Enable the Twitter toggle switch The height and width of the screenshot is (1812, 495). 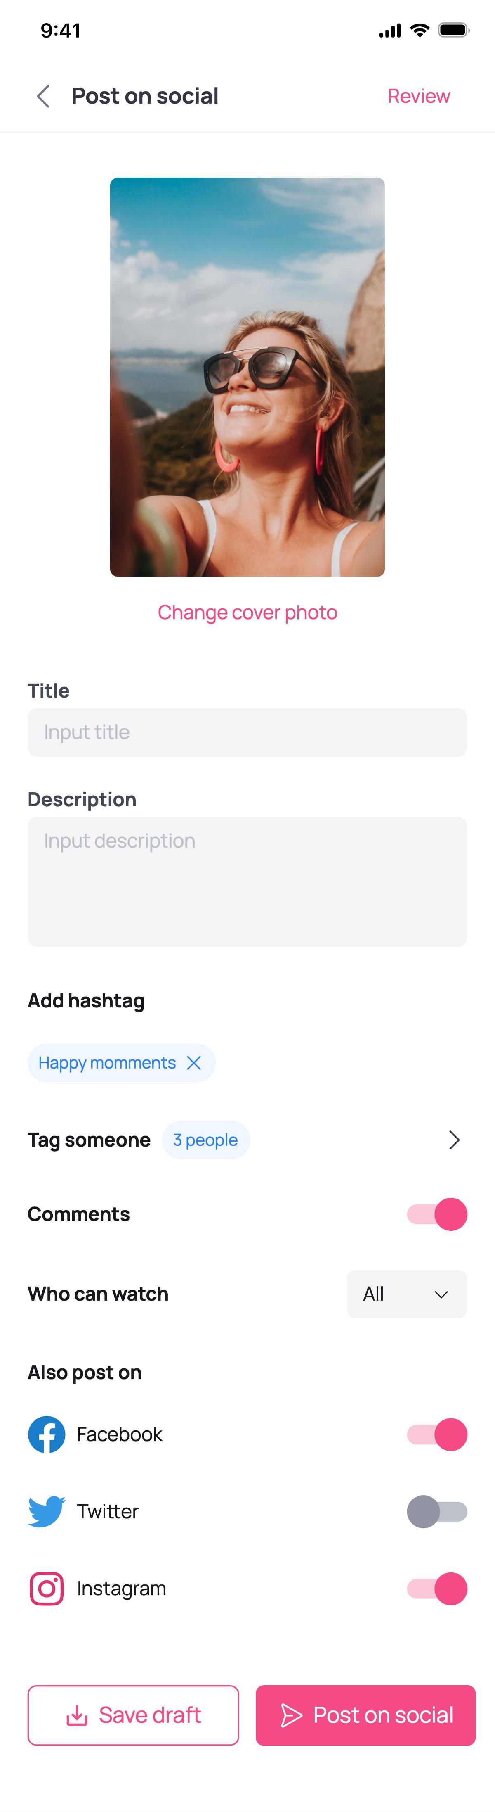tap(437, 1511)
